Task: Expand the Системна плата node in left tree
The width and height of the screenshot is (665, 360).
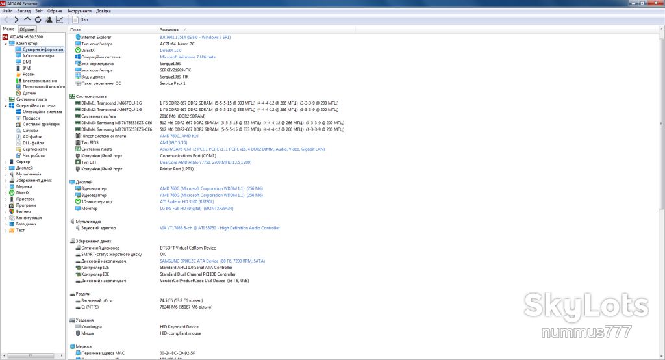Action: (5, 99)
